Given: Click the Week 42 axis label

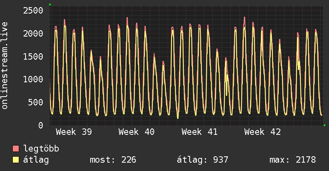Looking at the screenshot, I should click(262, 132).
